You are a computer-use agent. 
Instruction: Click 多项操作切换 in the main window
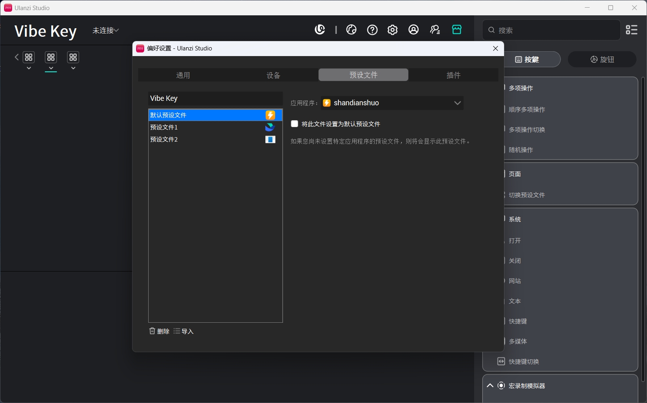pos(527,129)
